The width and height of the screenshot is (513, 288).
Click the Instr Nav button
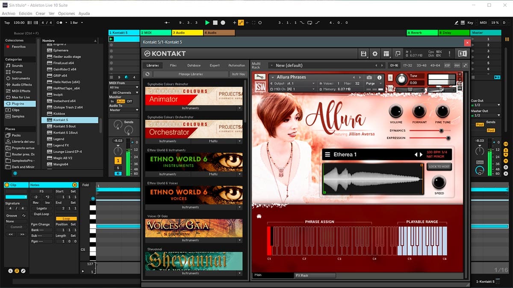coord(238,74)
